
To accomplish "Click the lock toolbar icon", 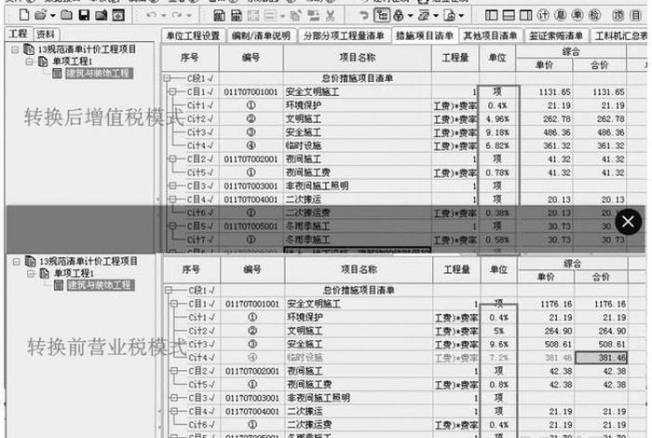I will tap(399, 16).
